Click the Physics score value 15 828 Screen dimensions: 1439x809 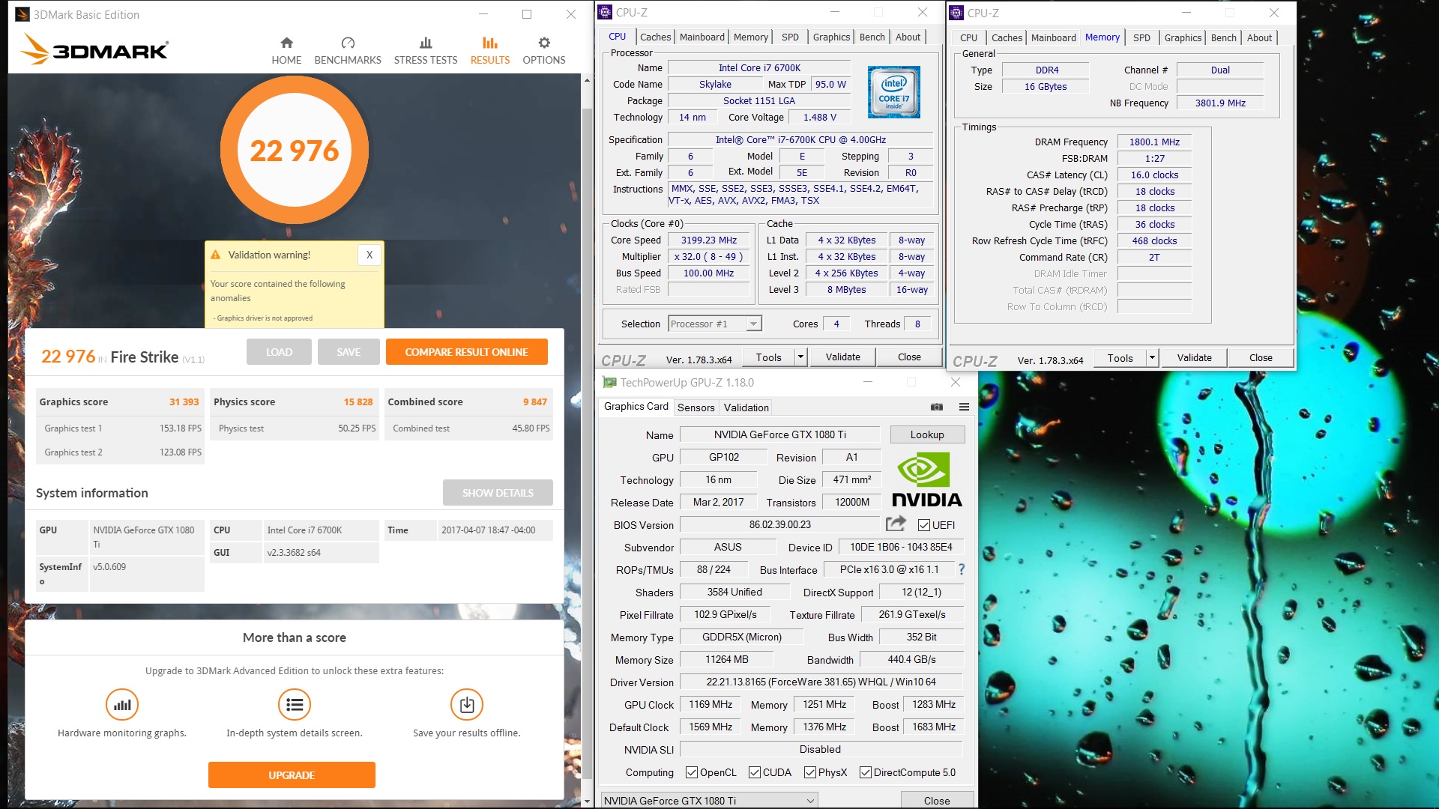(x=358, y=402)
